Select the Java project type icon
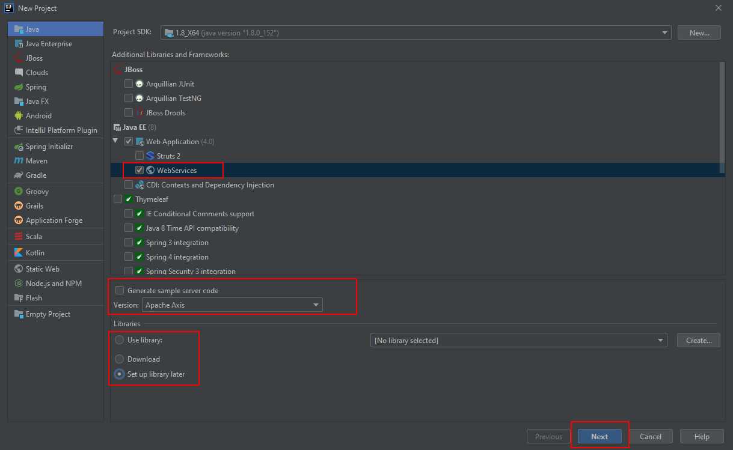This screenshot has height=450, width=733. (x=19, y=29)
